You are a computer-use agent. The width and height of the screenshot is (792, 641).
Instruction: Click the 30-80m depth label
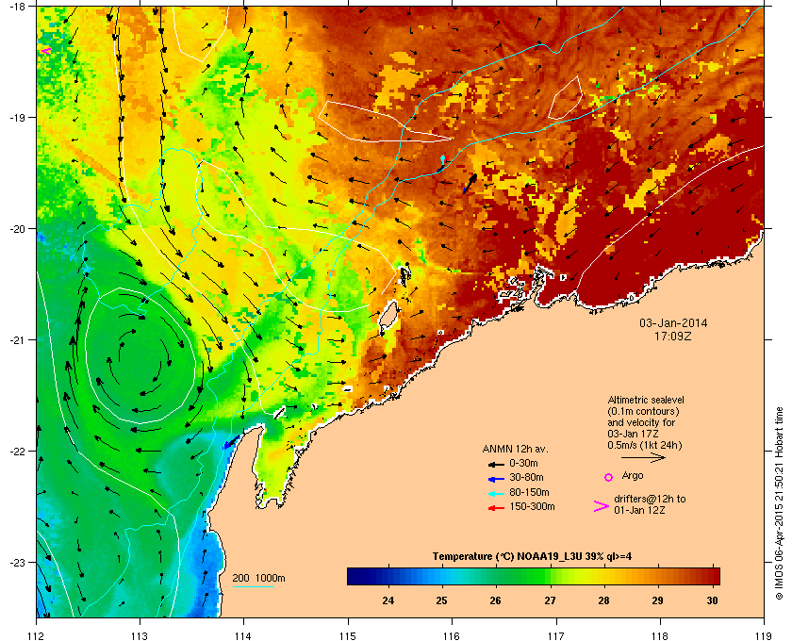point(526,477)
